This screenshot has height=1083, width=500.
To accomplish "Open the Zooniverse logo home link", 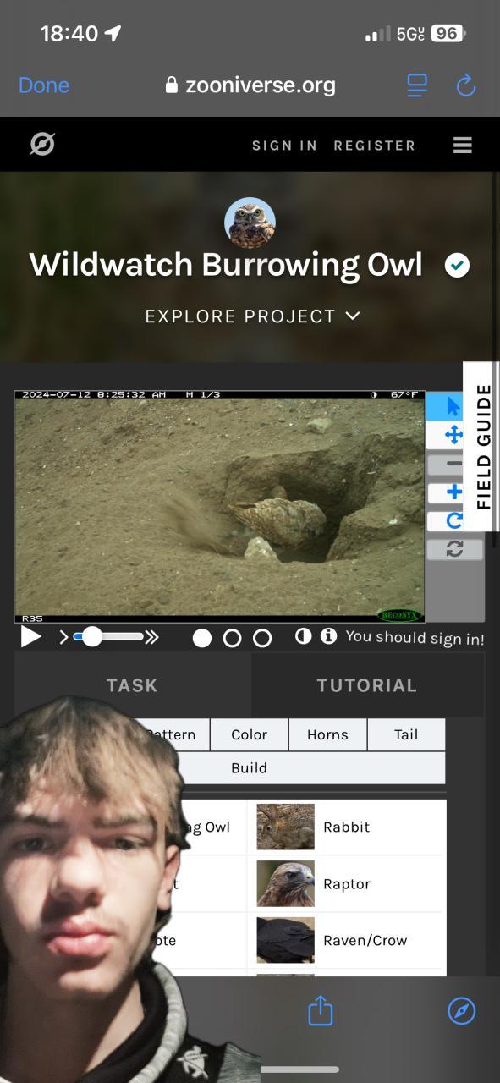I will [41, 145].
